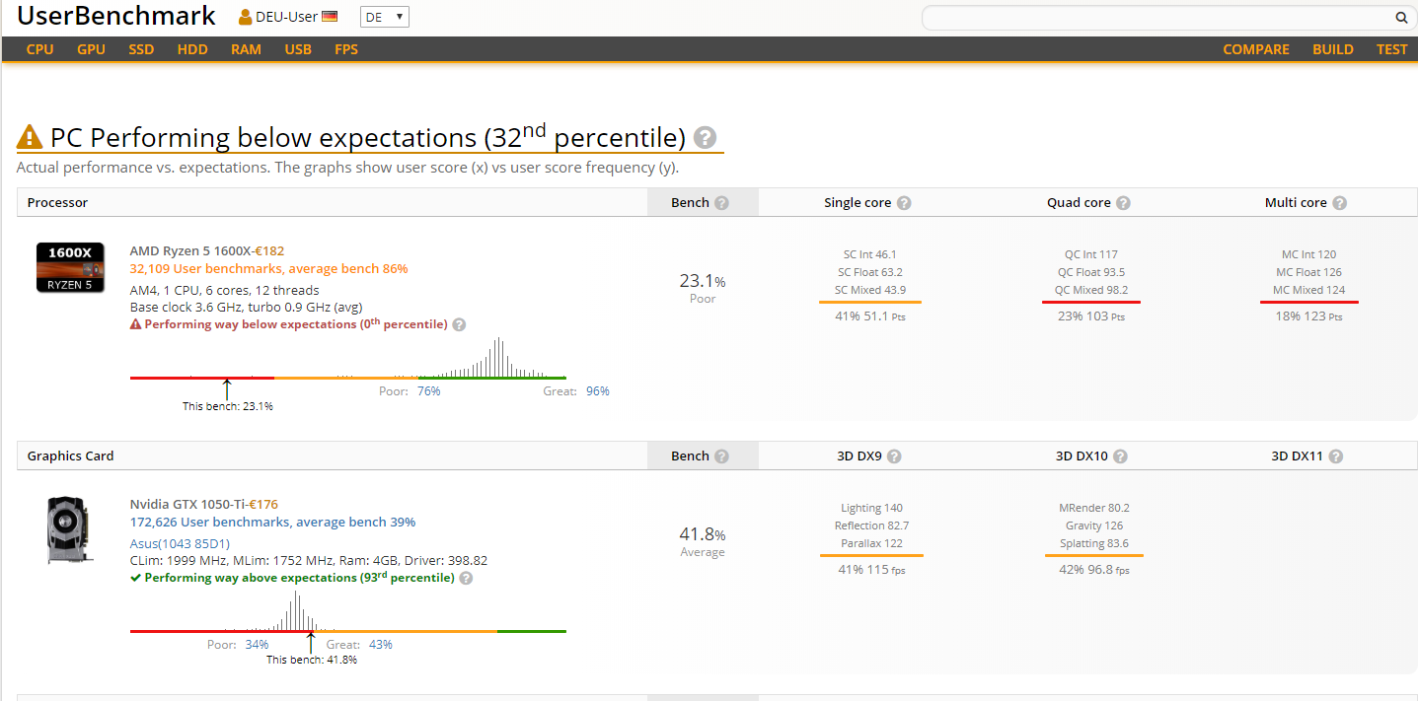
Task: Click the 42% 96.8 fps result
Action: (1094, 570)
